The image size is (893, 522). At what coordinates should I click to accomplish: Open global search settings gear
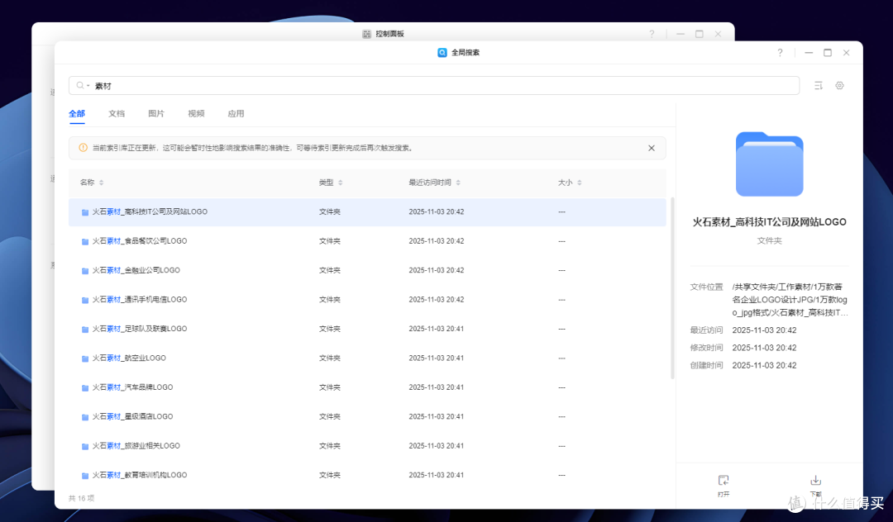[x=839, y=85]
